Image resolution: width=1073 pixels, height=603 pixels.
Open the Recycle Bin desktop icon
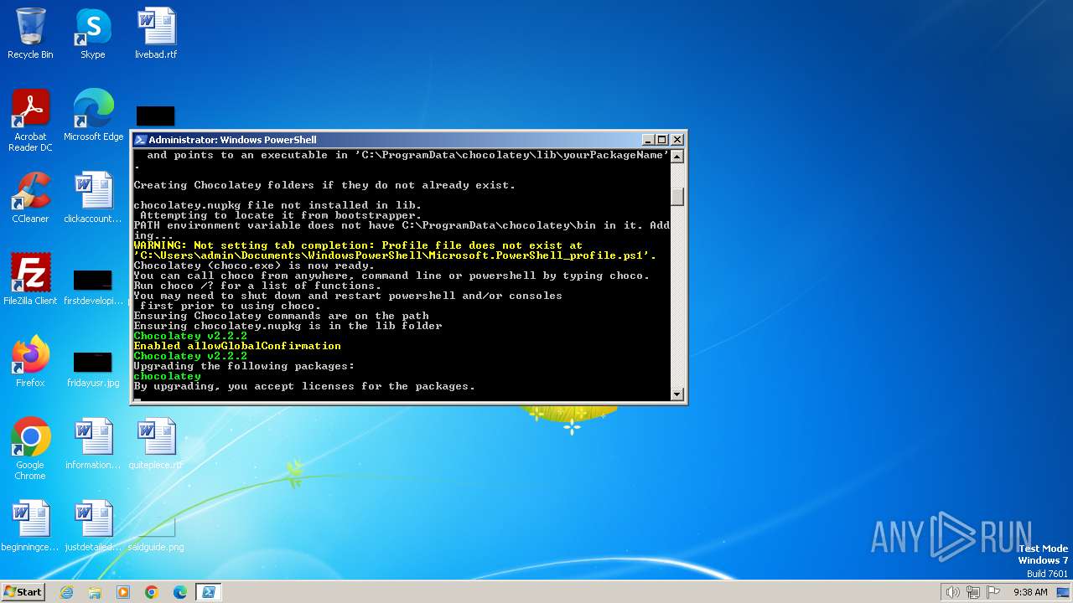(x=30, y=33)
